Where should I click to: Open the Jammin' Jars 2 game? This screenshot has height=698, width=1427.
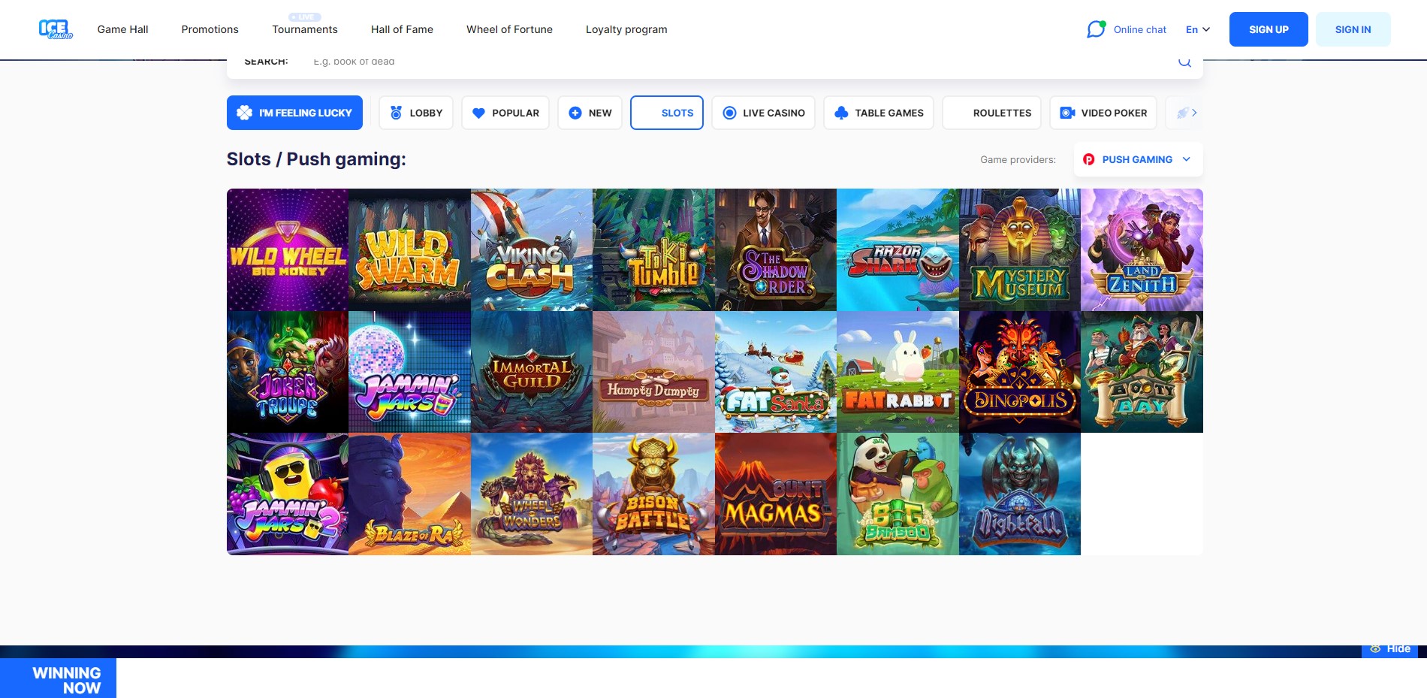coord(288,494)
